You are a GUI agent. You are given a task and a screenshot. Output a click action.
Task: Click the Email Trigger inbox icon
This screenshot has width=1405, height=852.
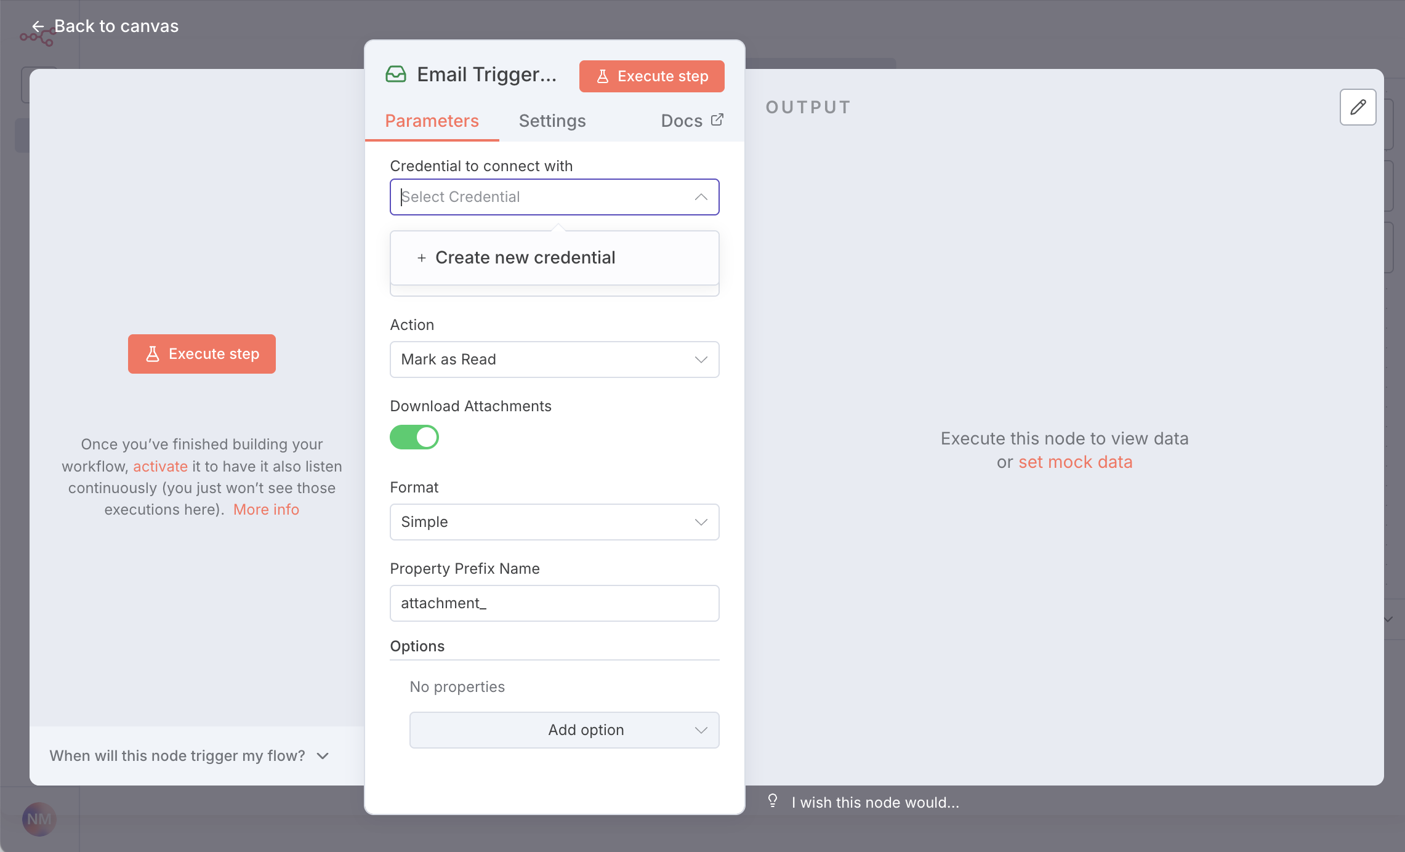[x=396, y=74]
